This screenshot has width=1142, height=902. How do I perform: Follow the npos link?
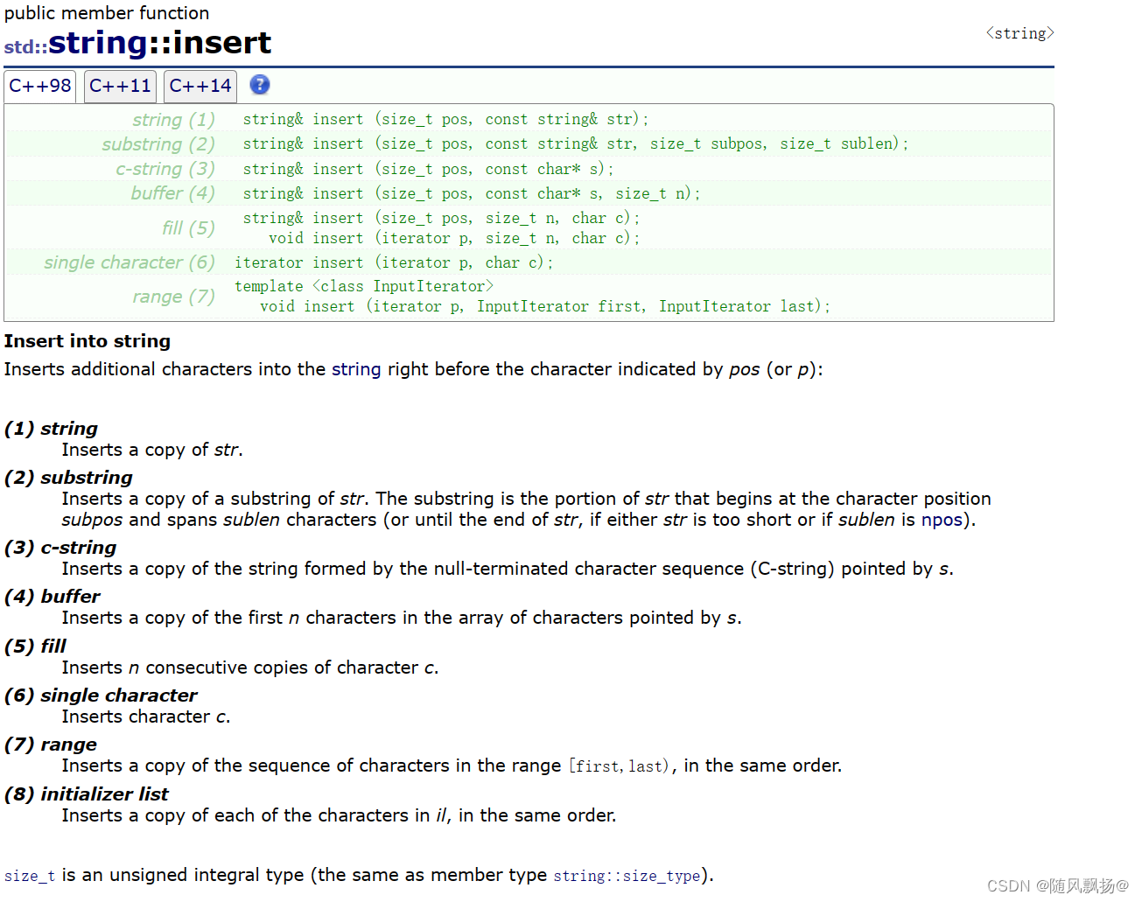click(x=942, y=520)
